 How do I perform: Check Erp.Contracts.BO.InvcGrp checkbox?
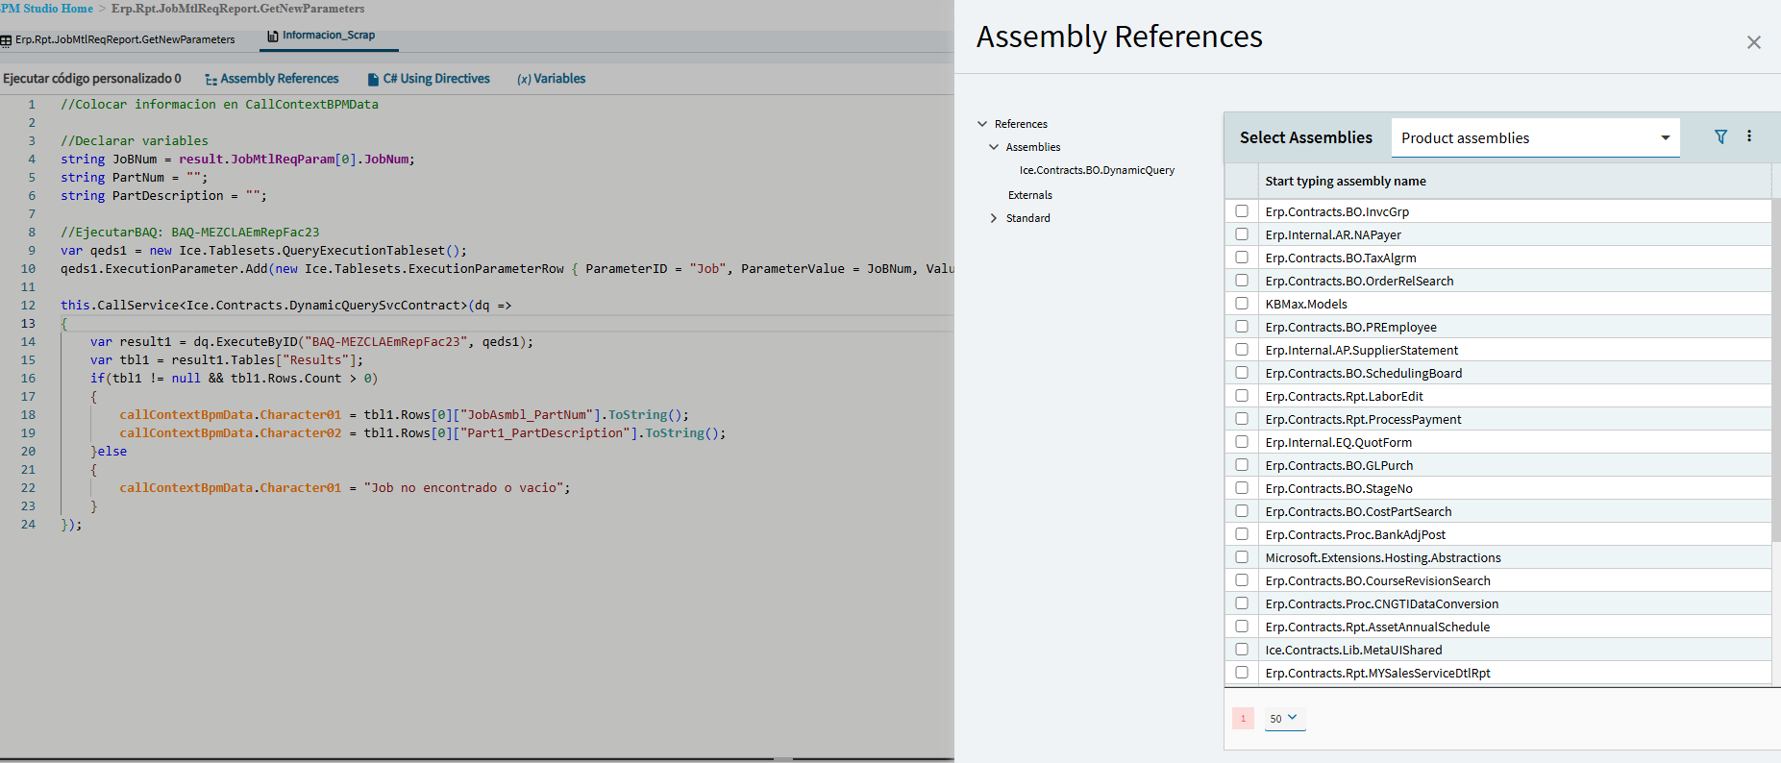1242,211
